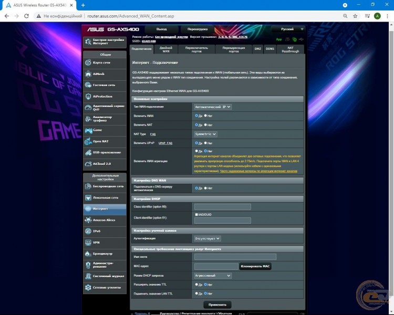Open the AiProtection shield icon

point(88,97)
